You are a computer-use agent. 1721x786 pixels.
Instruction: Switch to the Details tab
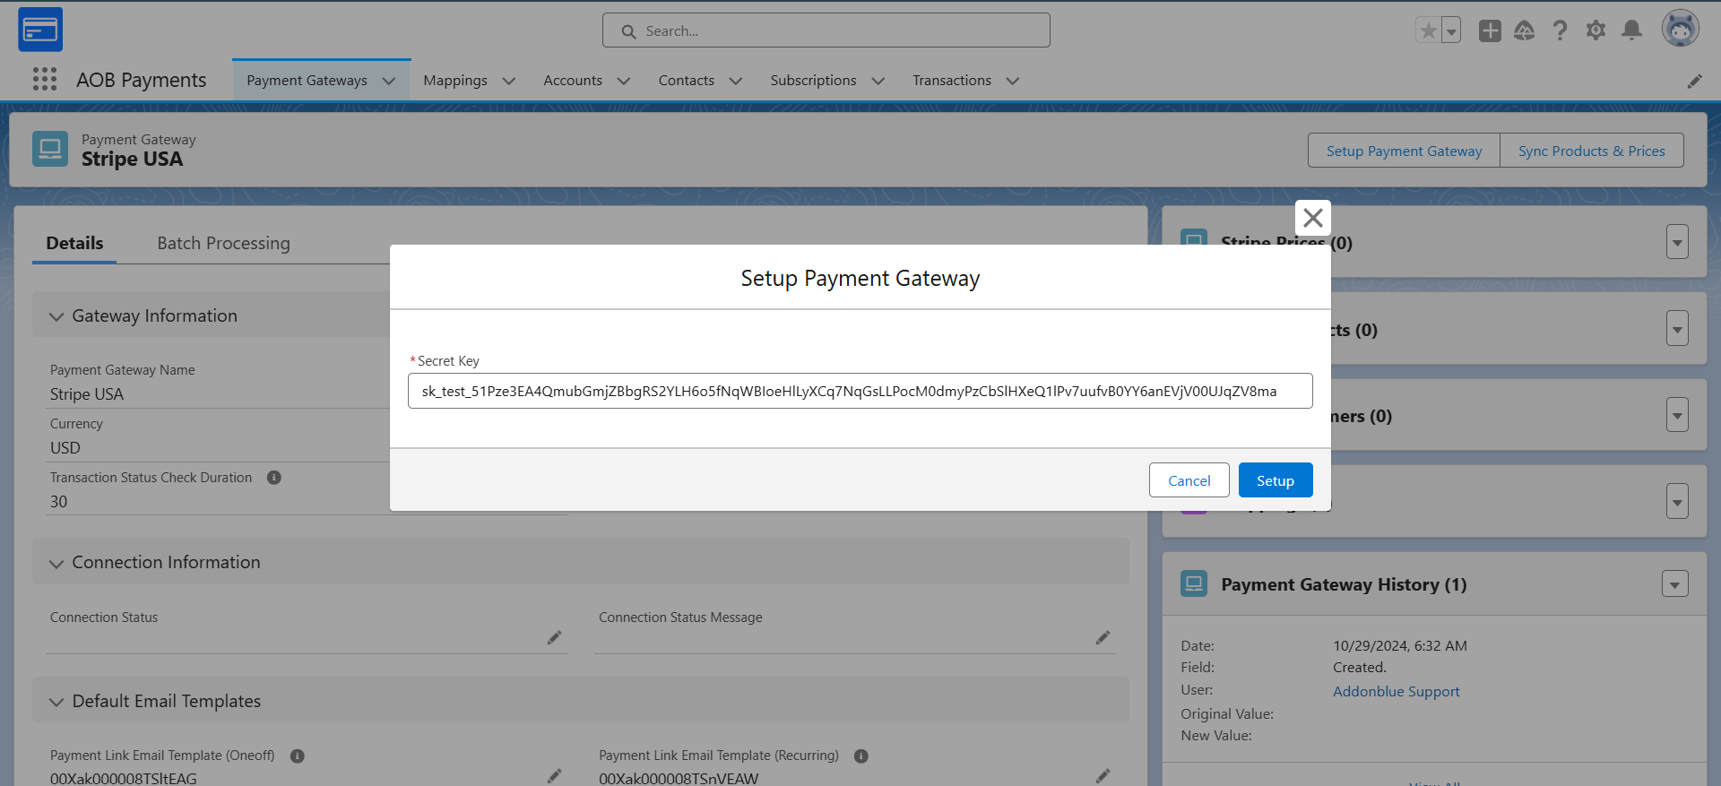point(74,243)
